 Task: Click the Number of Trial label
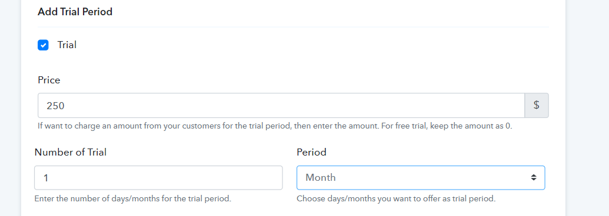[70, 152]
